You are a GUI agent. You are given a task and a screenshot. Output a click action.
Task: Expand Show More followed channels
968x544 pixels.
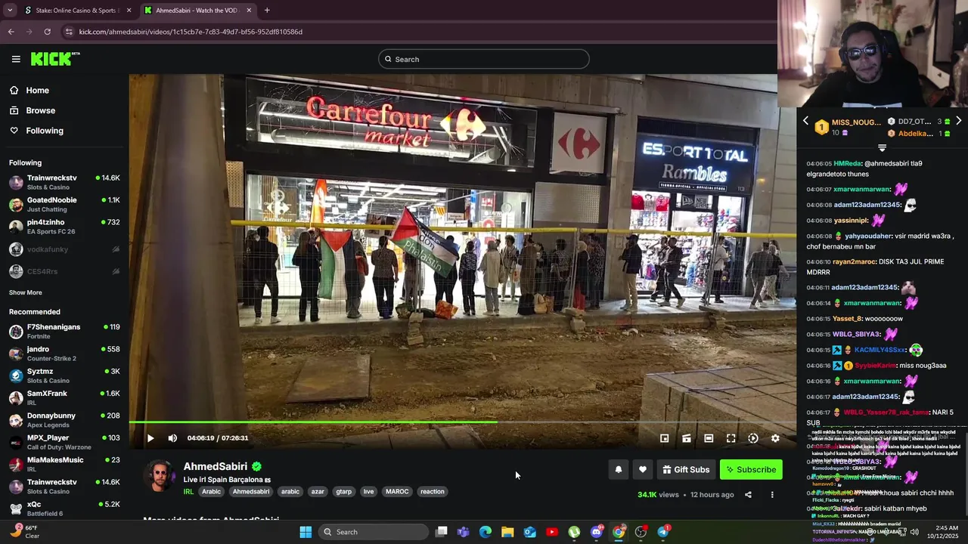tap(26, 292)
